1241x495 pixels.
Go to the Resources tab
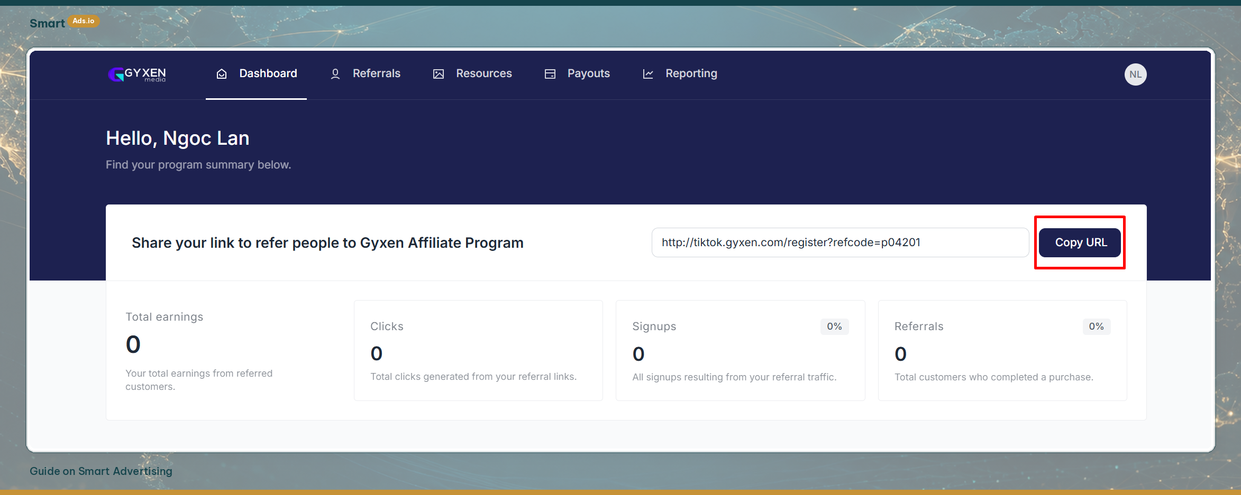point(473,74)
